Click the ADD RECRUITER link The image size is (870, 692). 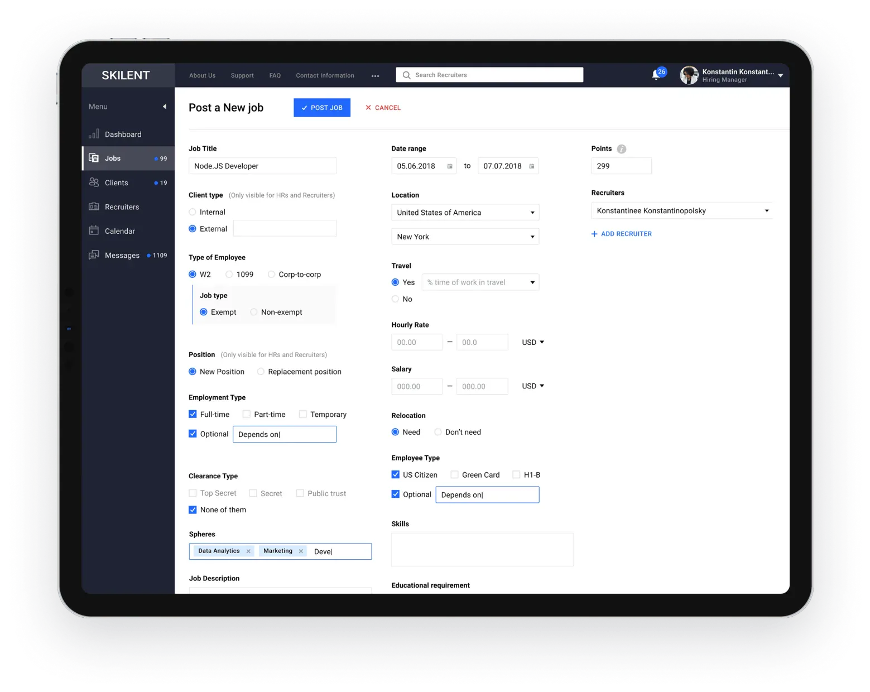click(x=621, y=234)
